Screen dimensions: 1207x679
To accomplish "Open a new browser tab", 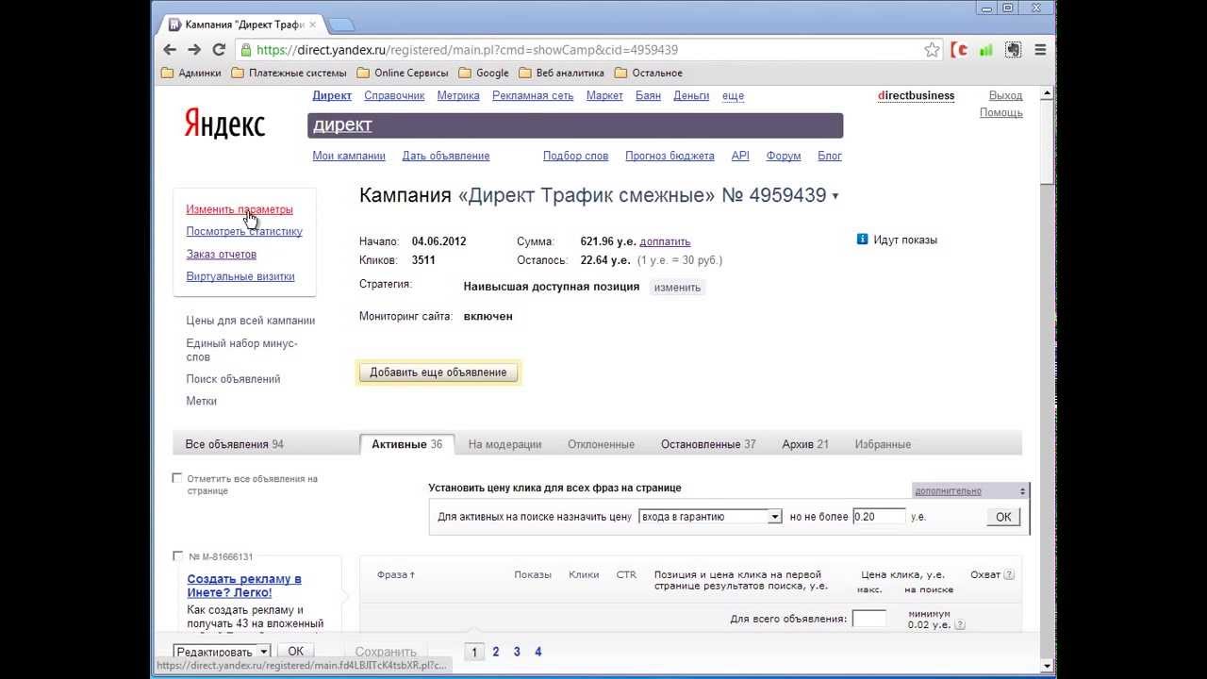I will (340, 24).
